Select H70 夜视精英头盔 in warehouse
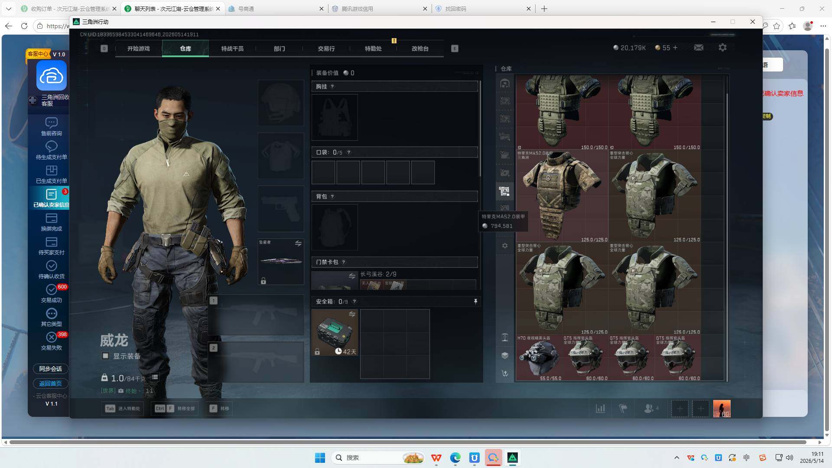832x468 pixels. click(x=539, y=358)
